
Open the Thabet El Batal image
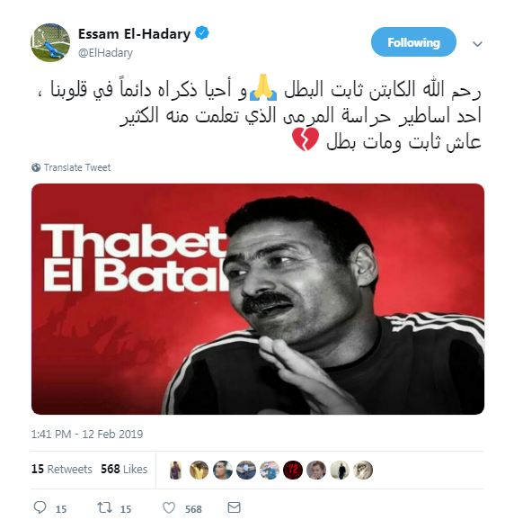258,299
